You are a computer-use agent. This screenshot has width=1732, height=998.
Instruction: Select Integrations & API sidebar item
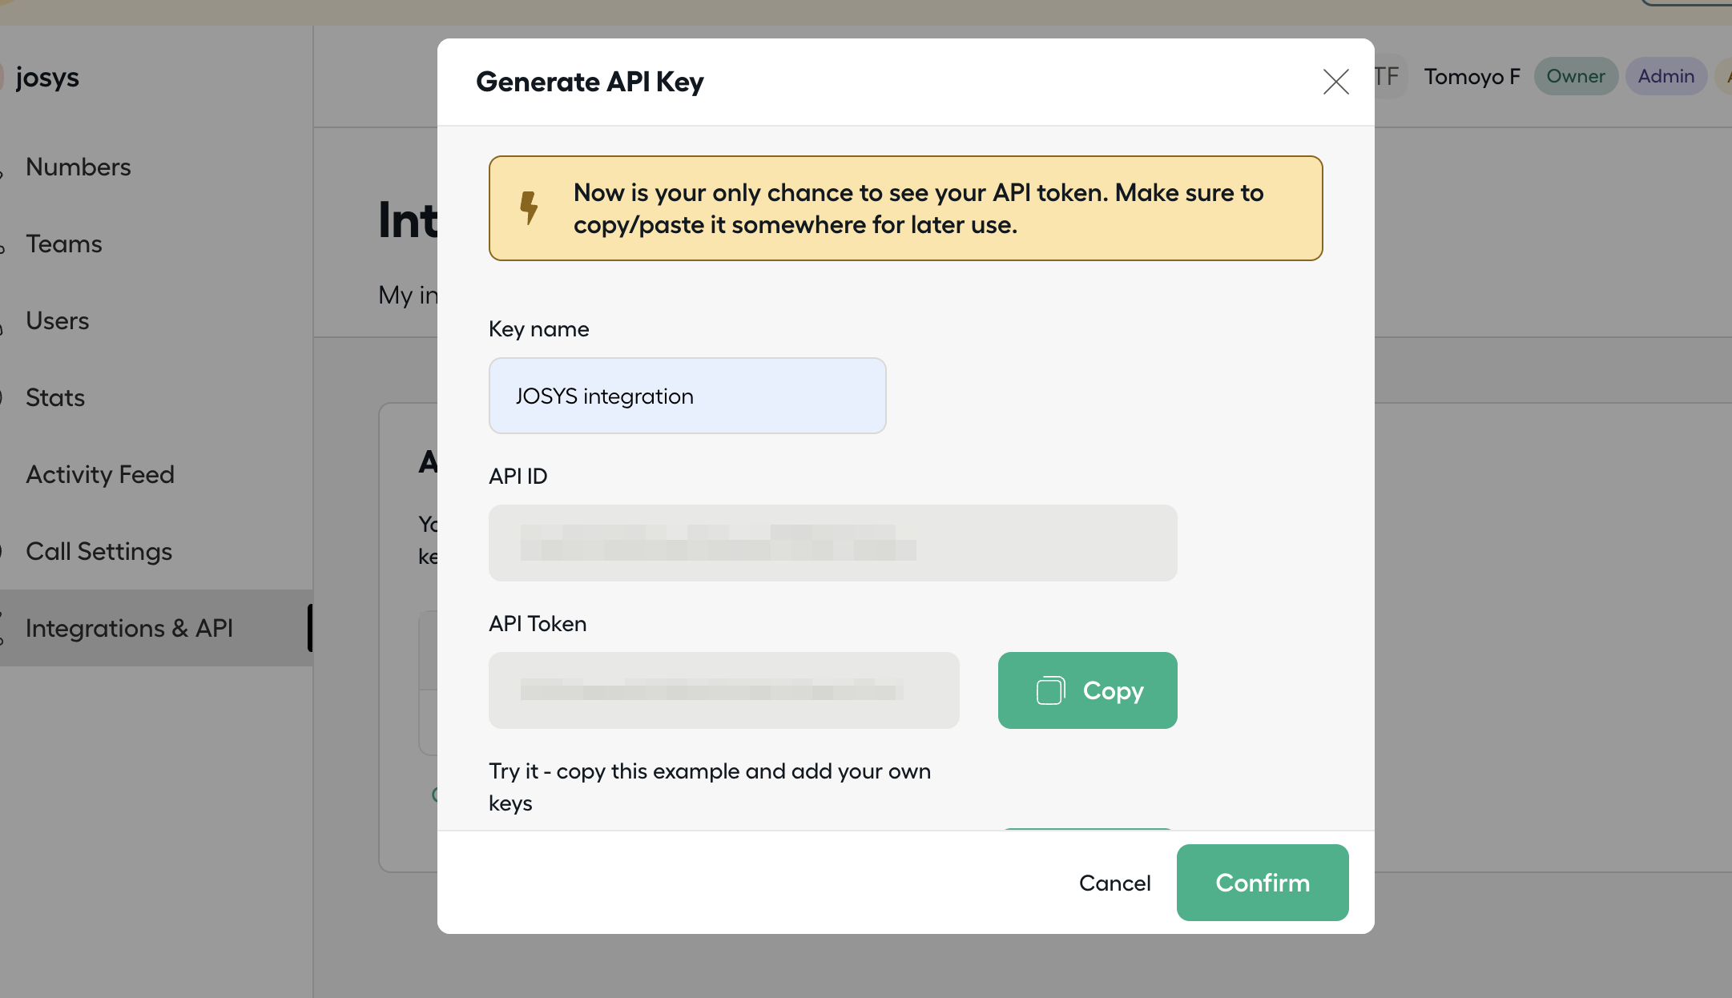129,628
